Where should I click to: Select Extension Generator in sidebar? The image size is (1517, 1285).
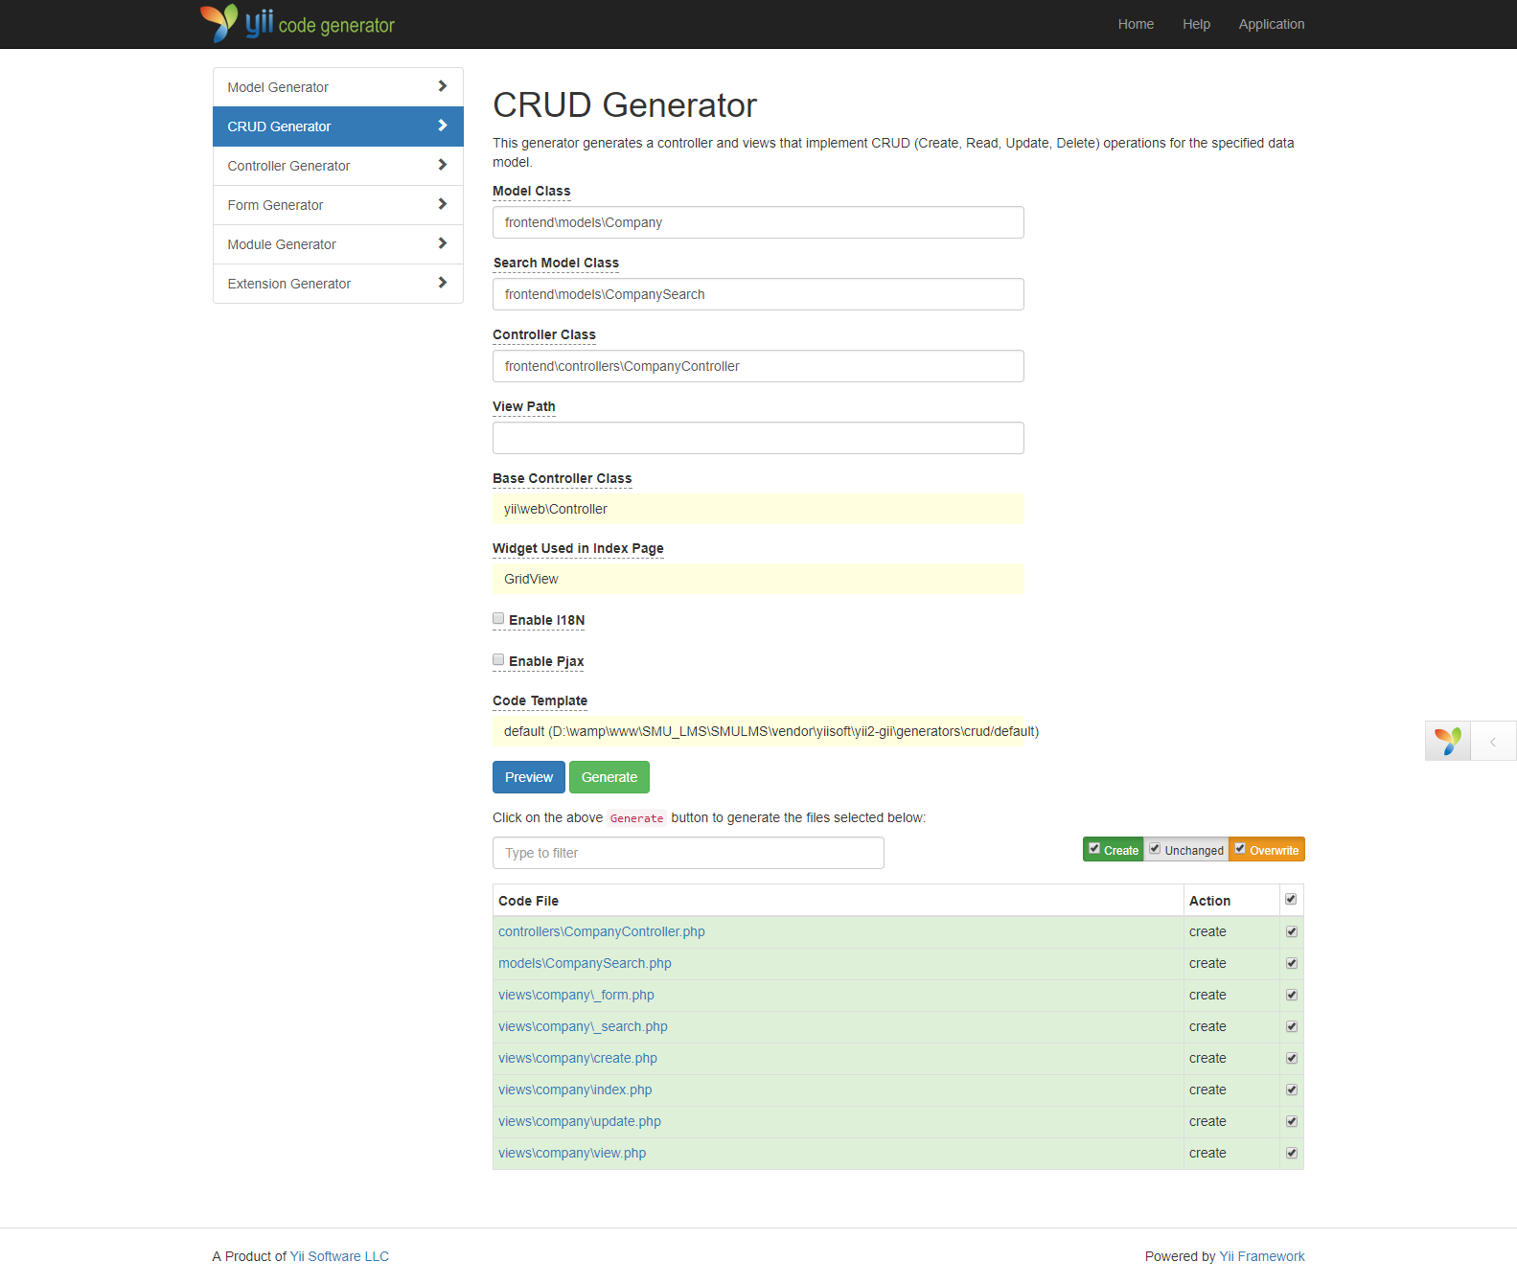coord(338,284)
